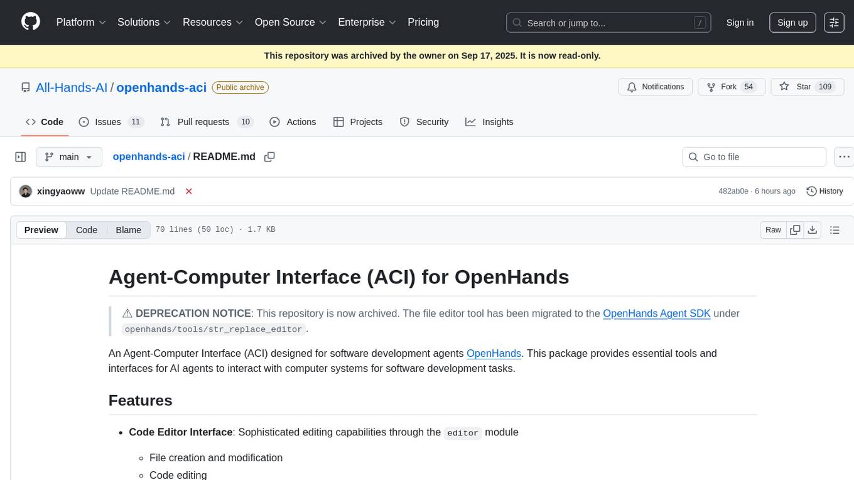The height and width of the screenshot is (480, 854).
Task: Open Raw file view
Action: (774, 230)
